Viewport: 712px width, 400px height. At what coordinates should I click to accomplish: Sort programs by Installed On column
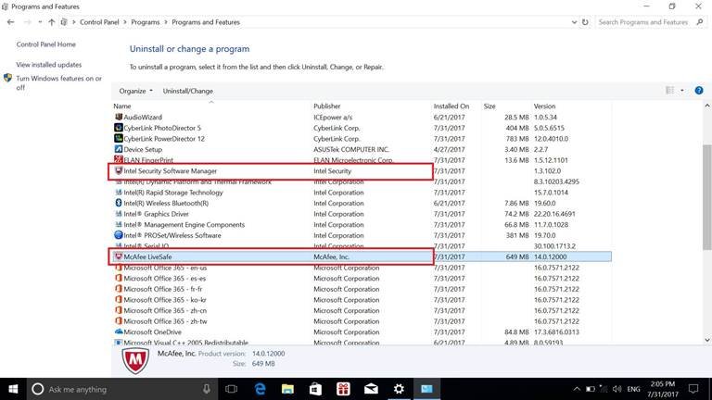tap(451, 106)
